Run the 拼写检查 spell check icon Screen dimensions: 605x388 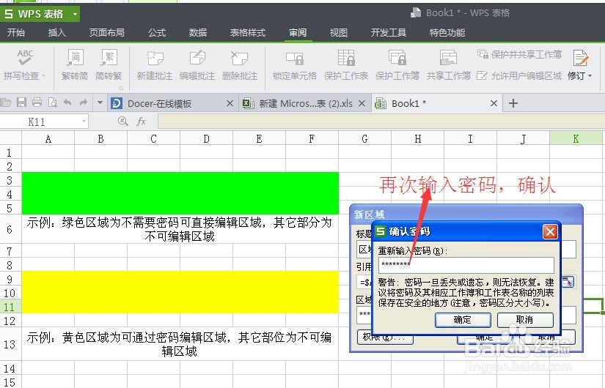[x=25, y=57]
